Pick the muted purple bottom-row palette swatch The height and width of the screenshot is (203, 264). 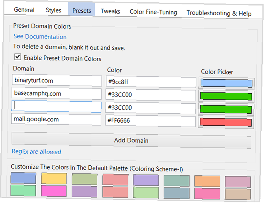[x=84, y=192]
